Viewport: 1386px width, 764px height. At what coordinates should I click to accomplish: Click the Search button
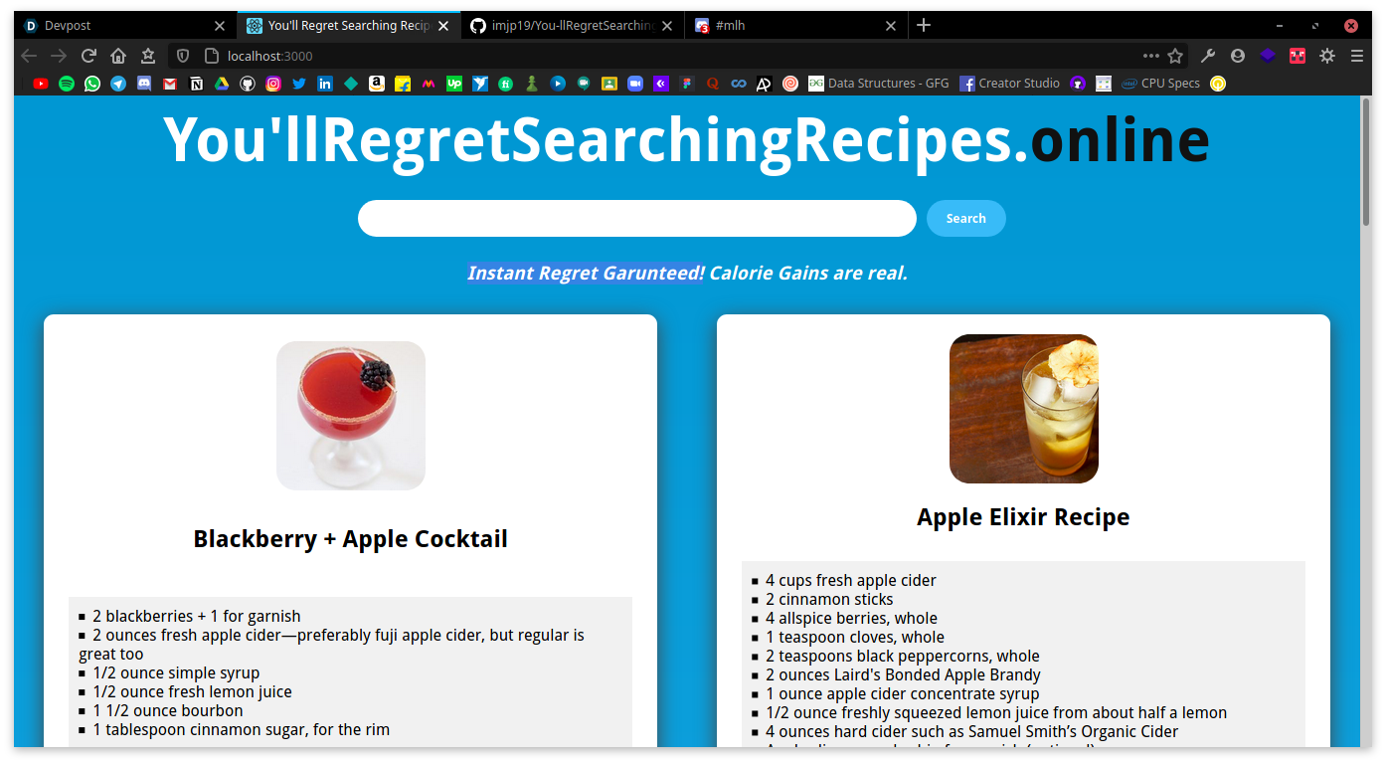tap(966, 219)
